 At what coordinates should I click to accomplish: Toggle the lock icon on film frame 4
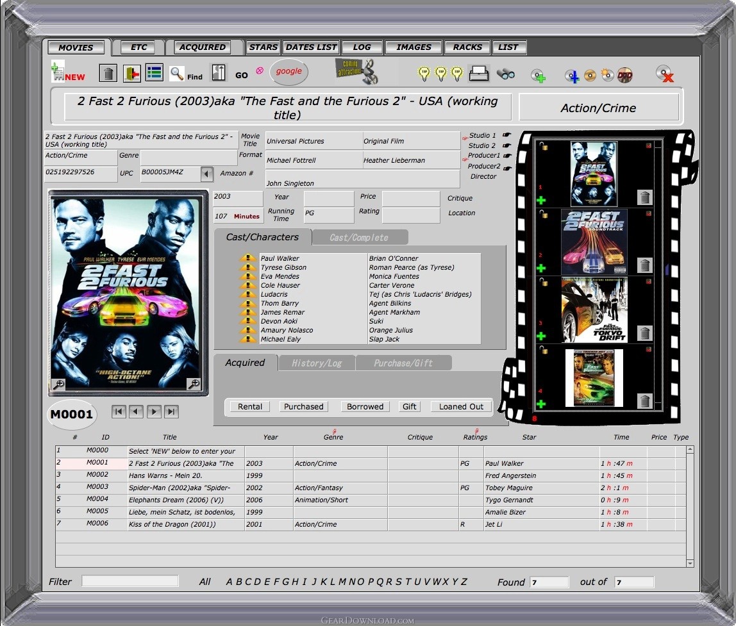click(x=543, y=350)
